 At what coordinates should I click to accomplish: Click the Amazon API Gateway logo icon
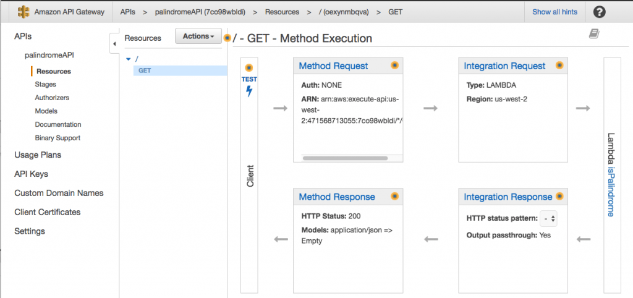coord(24,12)
